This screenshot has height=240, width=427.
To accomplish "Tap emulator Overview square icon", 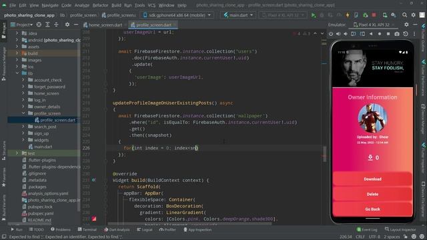I will (x=388, y=34).
